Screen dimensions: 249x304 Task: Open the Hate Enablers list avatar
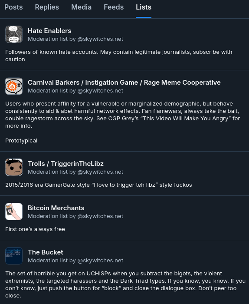click(14, 34)
